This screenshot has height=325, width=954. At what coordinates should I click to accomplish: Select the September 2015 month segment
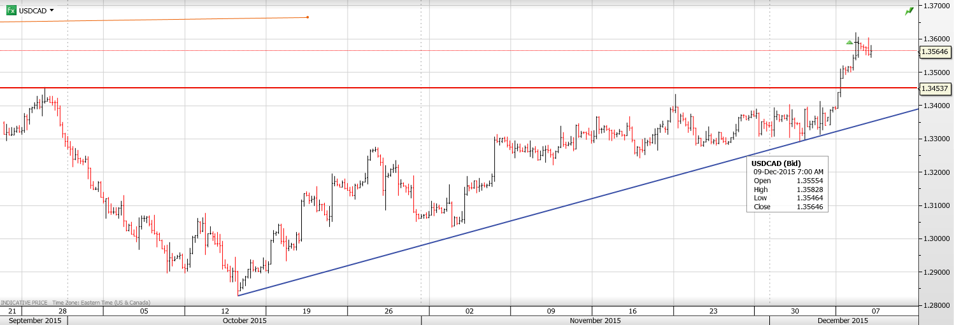click(x=35, y=321)
